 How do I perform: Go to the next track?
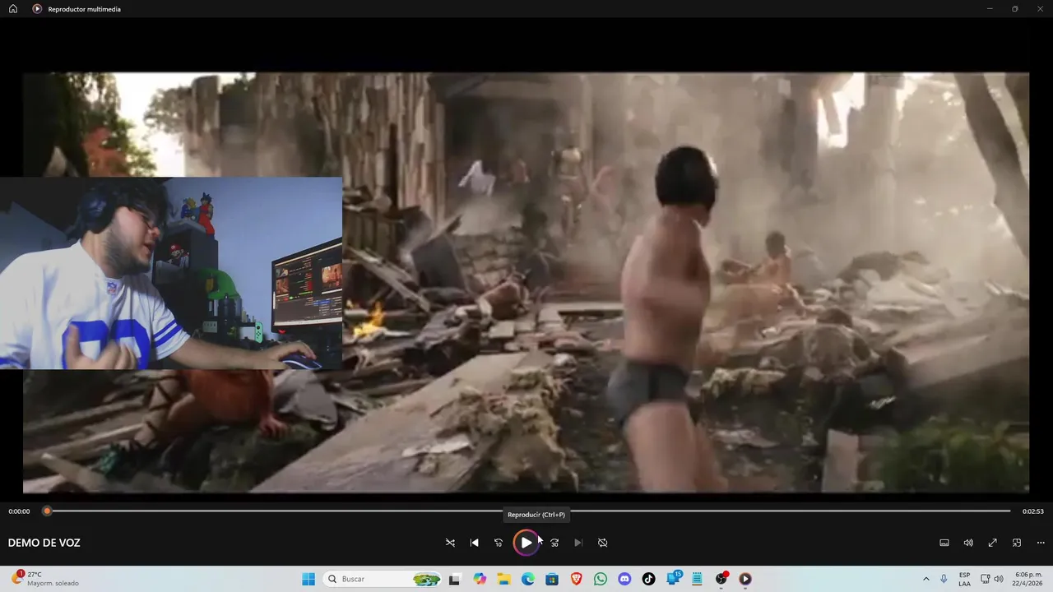coord(578,543)
